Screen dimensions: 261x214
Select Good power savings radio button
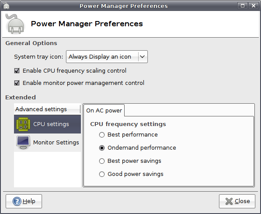[x=102, y=174]
